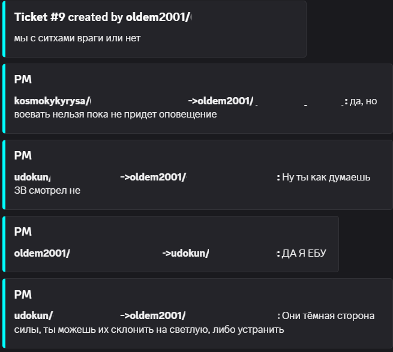This screenshot has width=393, height=352.
Task: Click the PM heading above "Ну ты как думаешь"
Action: click(x=22, y=155)
